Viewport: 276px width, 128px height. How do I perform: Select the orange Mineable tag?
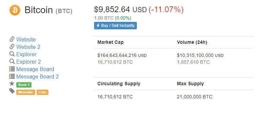(26, 92)
